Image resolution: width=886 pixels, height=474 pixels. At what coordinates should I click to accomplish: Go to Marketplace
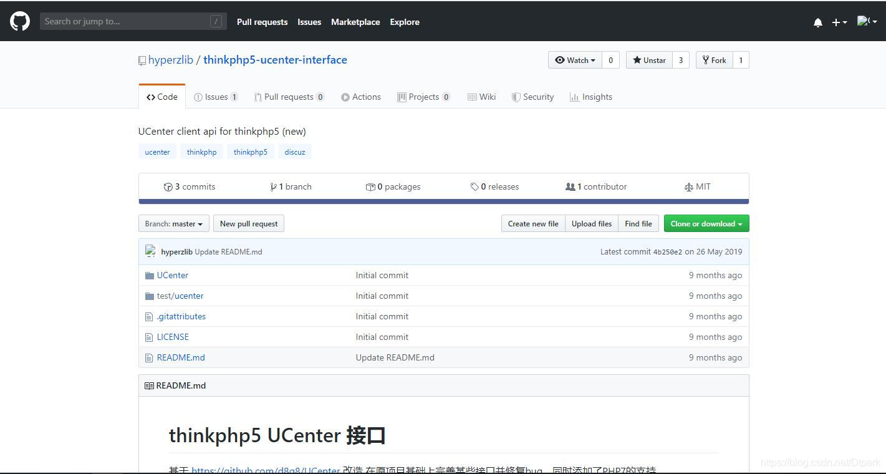[x=355, y=22]
